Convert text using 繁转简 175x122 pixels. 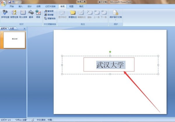49,11
